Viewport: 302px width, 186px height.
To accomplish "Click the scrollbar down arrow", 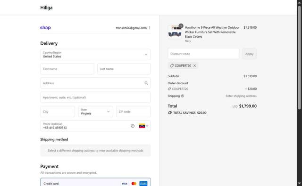I will pyautogui.click(x=299, y=183).
